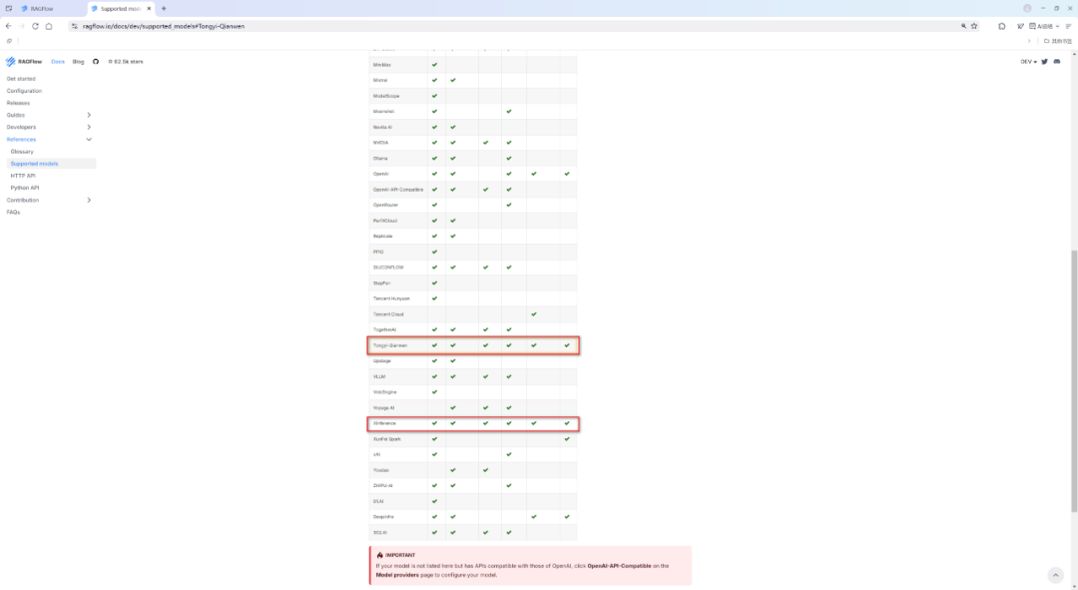
Task: Open the DEV version dropdown
Action: (x=1028, y=62)
